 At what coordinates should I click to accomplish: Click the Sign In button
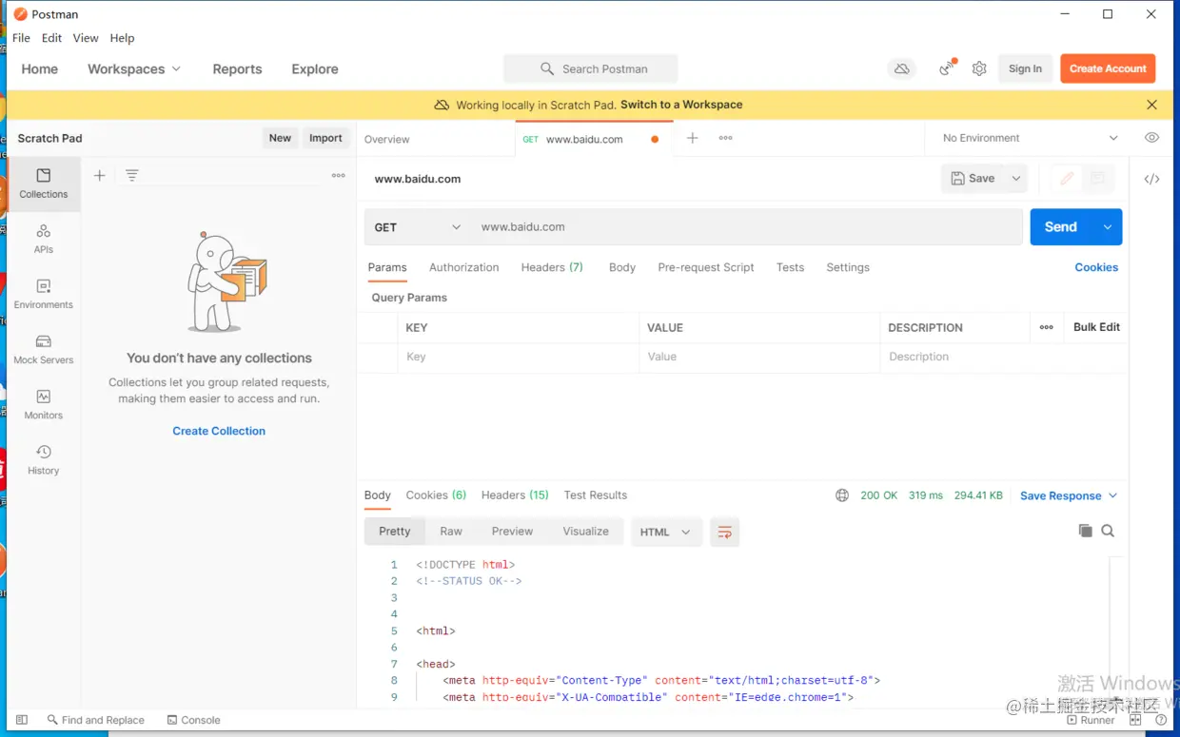pyautogui.click(x=1025, y=68)
